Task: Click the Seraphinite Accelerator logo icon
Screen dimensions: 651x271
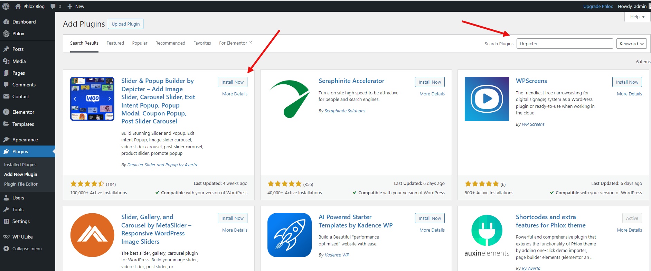Action: click(x=290, y=99)
